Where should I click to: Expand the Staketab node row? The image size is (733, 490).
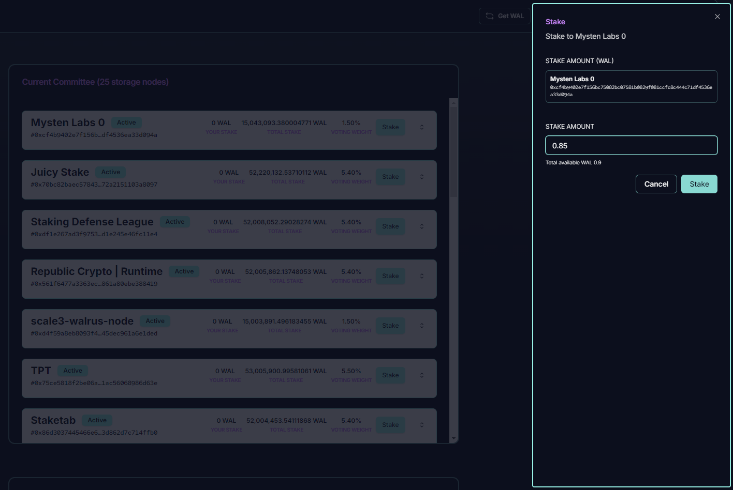point(422,425)
